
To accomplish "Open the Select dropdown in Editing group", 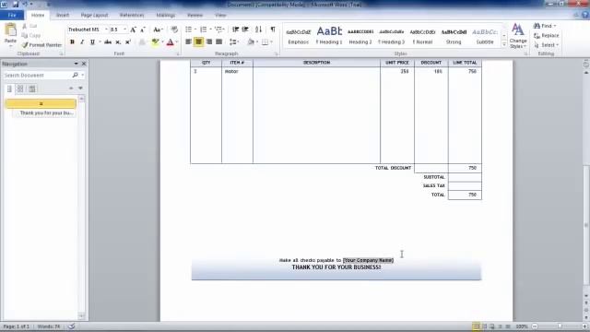I will pos(547,45).
